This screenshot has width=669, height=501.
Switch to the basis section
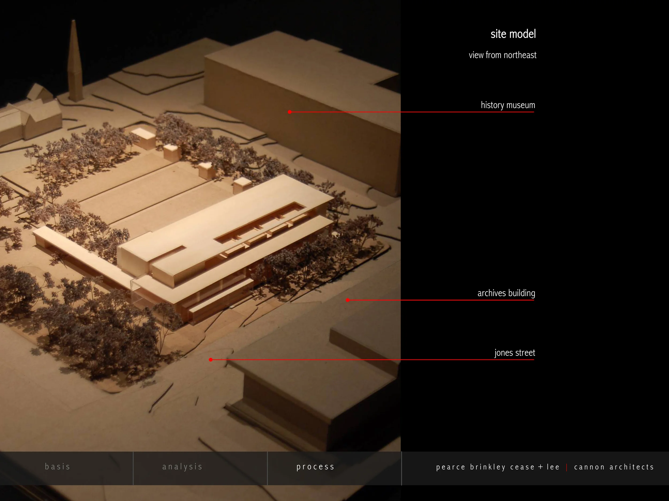pyautogui.click(x=58, y=466)
